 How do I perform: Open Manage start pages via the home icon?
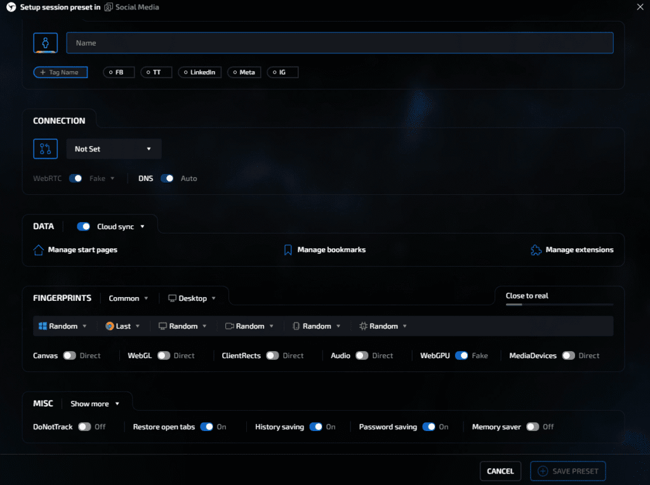[38, 250]
